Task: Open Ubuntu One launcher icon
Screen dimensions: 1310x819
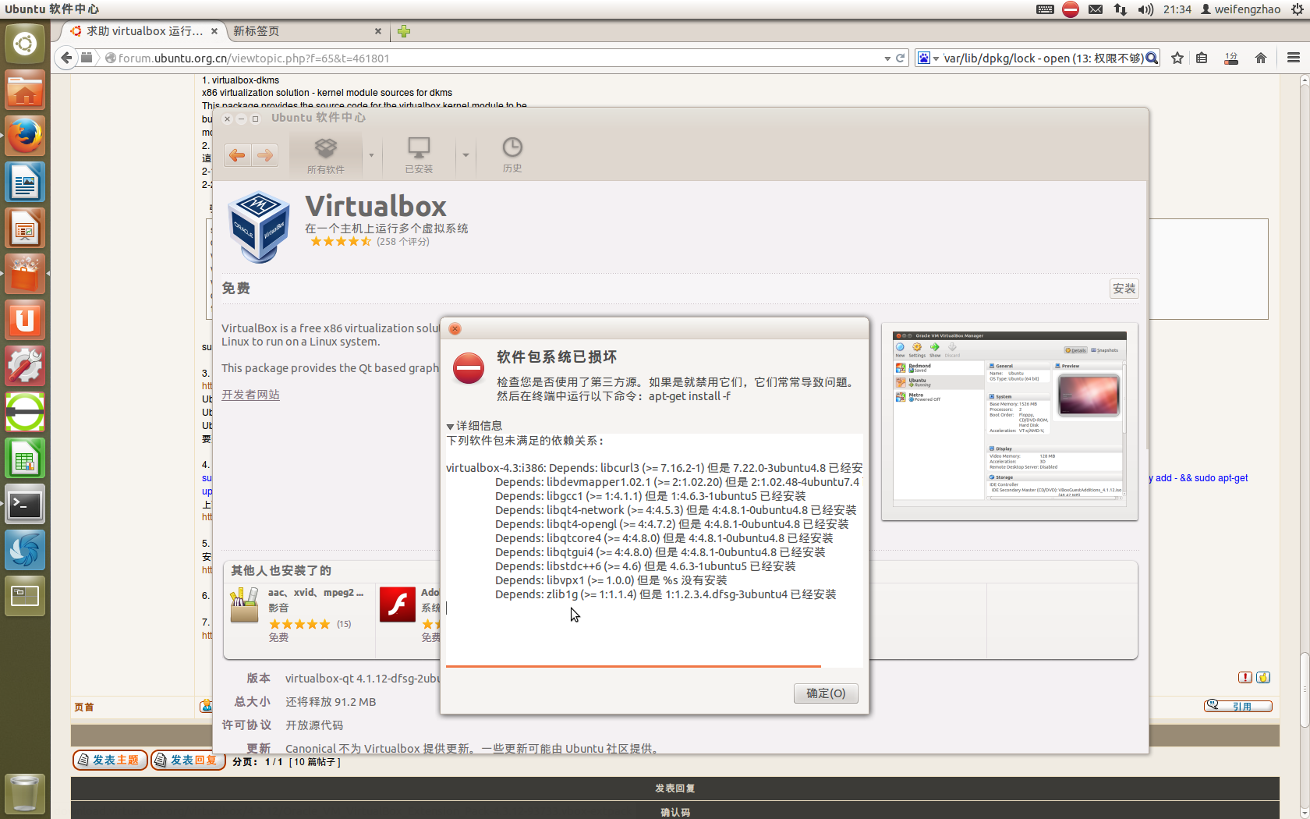Action: click(x=25, y=320)
